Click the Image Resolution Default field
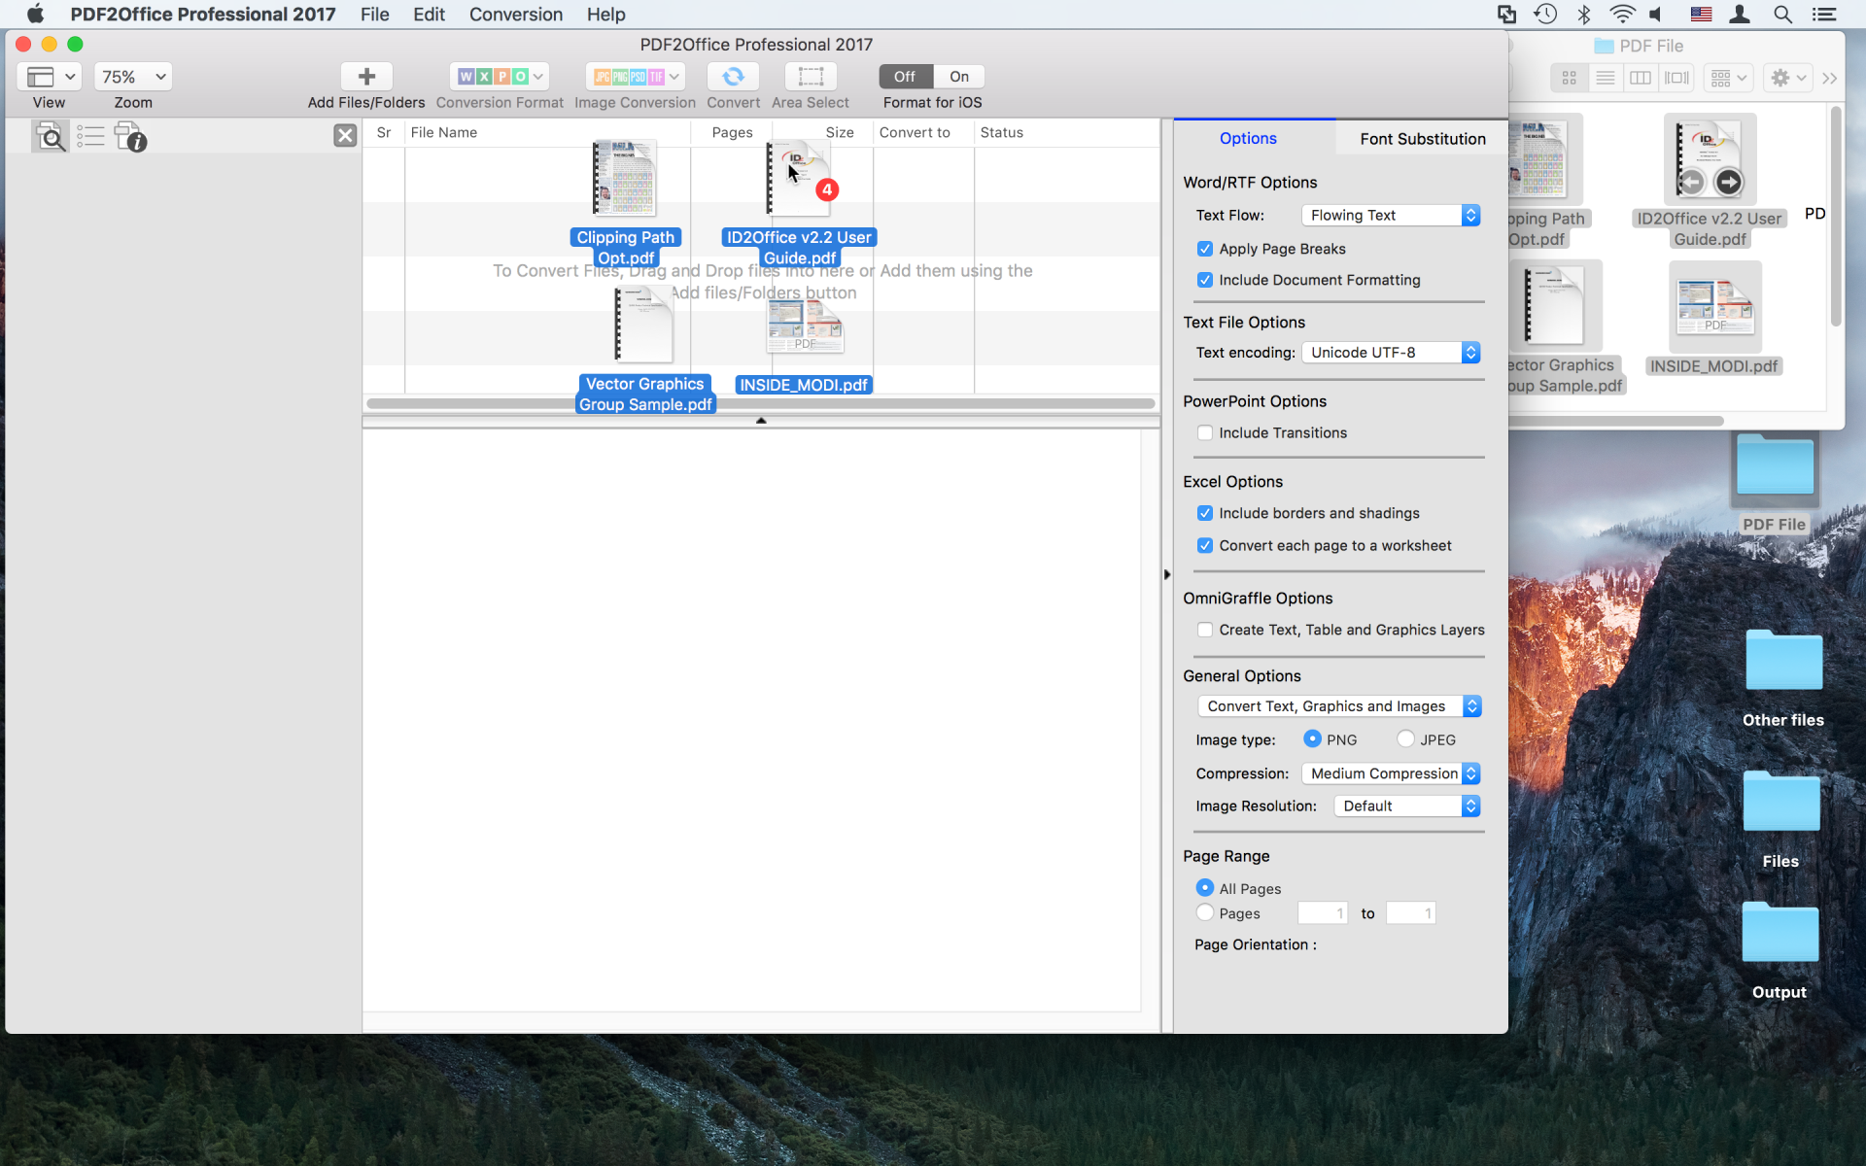1866x1166 pixels. pyautogui.click(x=1402, y=805)
